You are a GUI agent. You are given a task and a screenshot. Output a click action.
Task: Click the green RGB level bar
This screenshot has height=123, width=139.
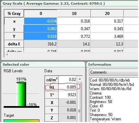pos(21,94)
